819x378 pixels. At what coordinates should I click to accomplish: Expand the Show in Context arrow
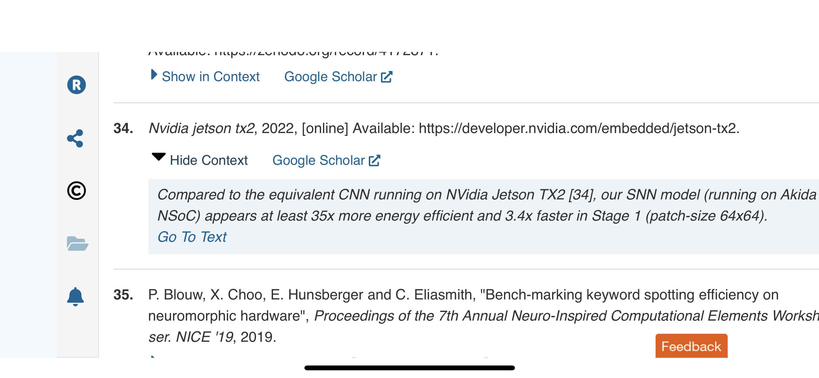pyautogui.click(x=154, y=75)
